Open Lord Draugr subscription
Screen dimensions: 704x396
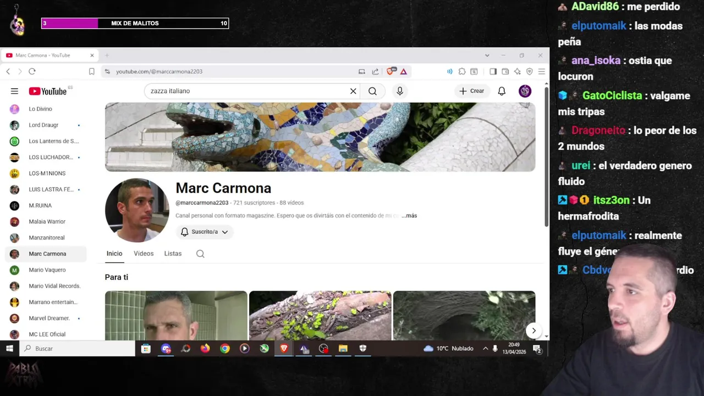click(45, 125)
